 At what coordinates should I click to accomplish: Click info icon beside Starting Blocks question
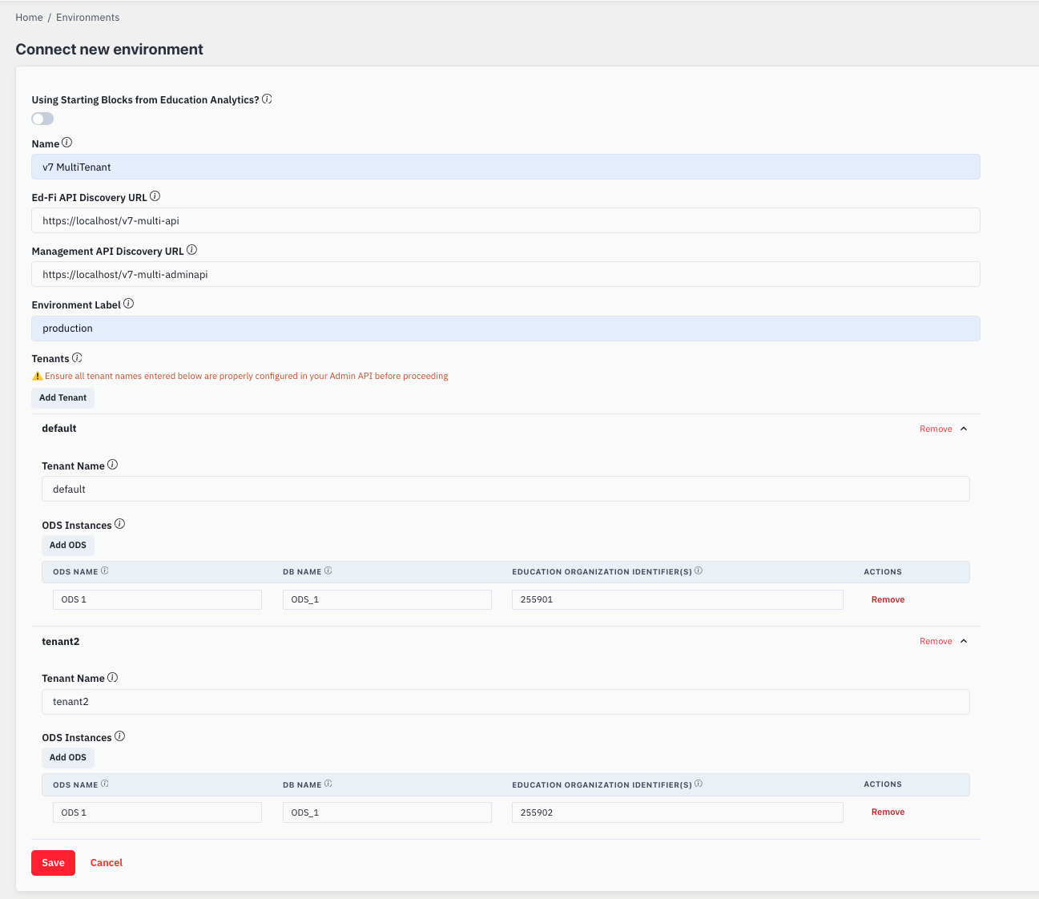click(x=268, y=99)
